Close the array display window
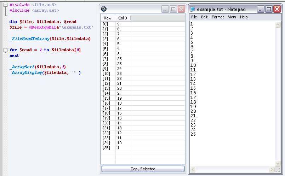Image resolution: width=285 pixels, height=176 pixels. pos(181,10)
